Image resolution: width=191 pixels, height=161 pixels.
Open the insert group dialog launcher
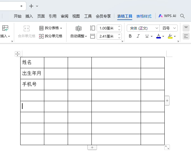tap(12, 41)
